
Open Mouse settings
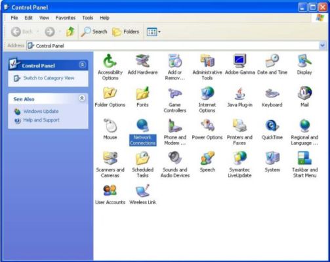click(x=110, y=129)
